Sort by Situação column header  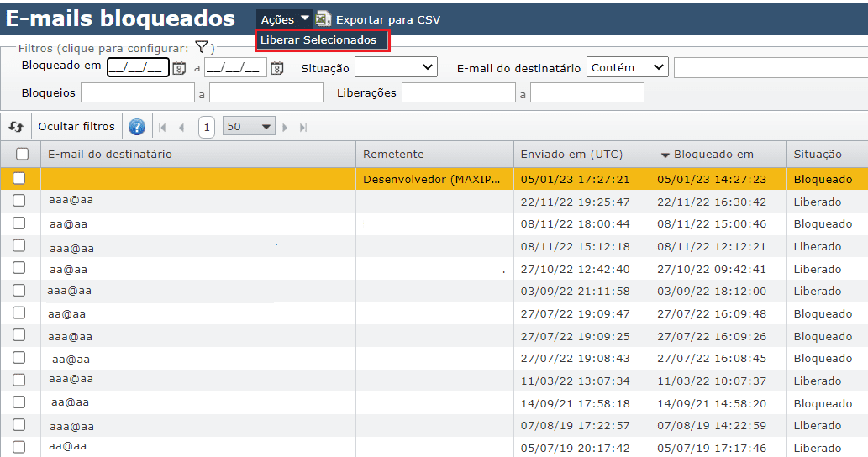(827, 154)
